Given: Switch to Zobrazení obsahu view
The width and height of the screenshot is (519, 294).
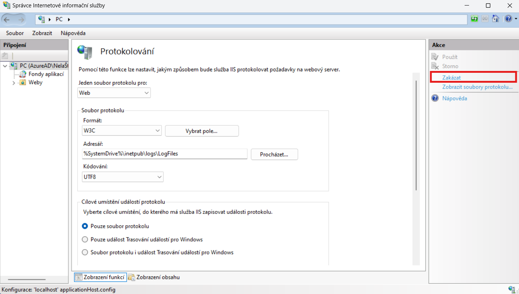Looking at the screenshot, I should [x=154, y=277].
